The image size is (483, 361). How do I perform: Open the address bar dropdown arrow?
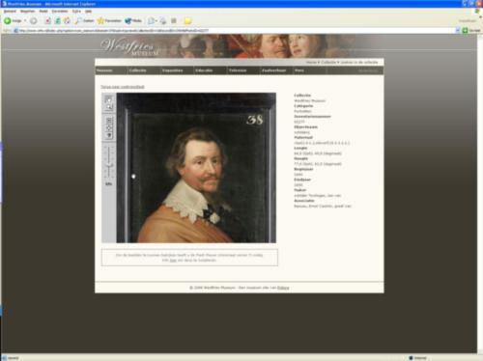tap(457, 30)
